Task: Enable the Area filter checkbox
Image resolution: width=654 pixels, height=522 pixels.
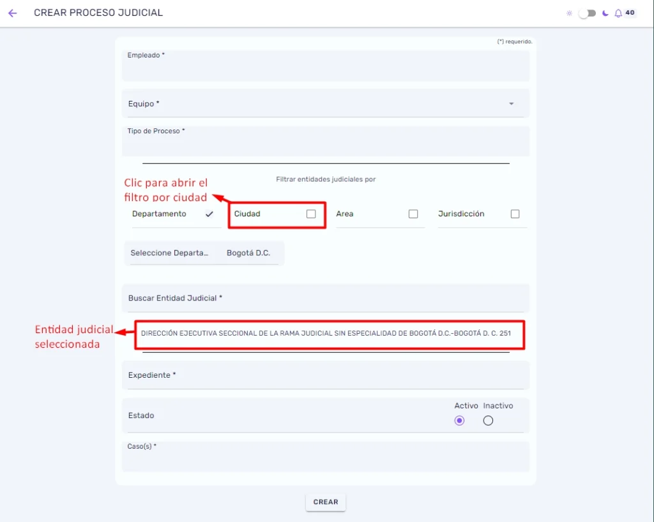Action: (x=413, y=214)
